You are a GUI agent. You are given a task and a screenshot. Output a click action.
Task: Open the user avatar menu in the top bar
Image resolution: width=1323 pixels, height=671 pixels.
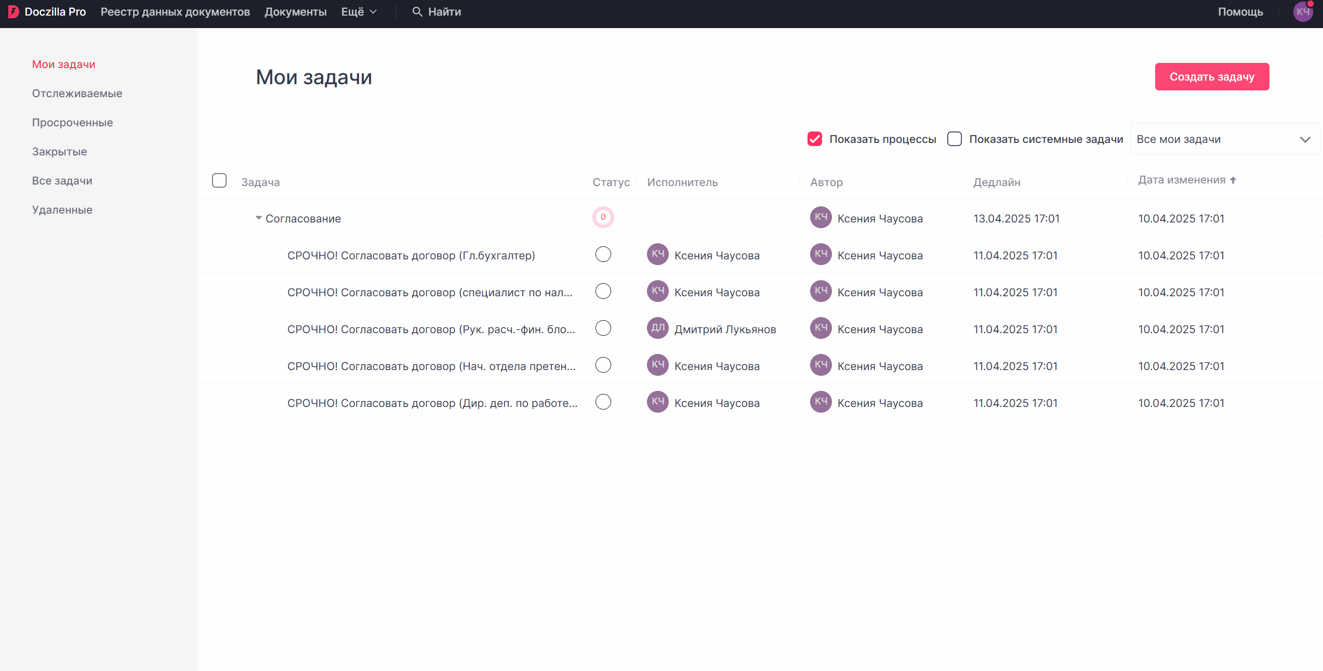[x=1302, y=11]
